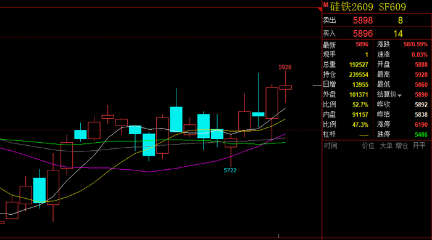Select the 硅铁2609 SF609 contract title

(368, 7)
